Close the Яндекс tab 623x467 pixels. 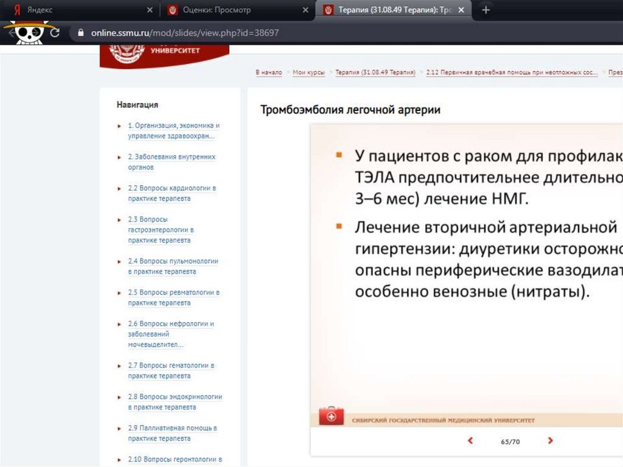pos(150,10)
